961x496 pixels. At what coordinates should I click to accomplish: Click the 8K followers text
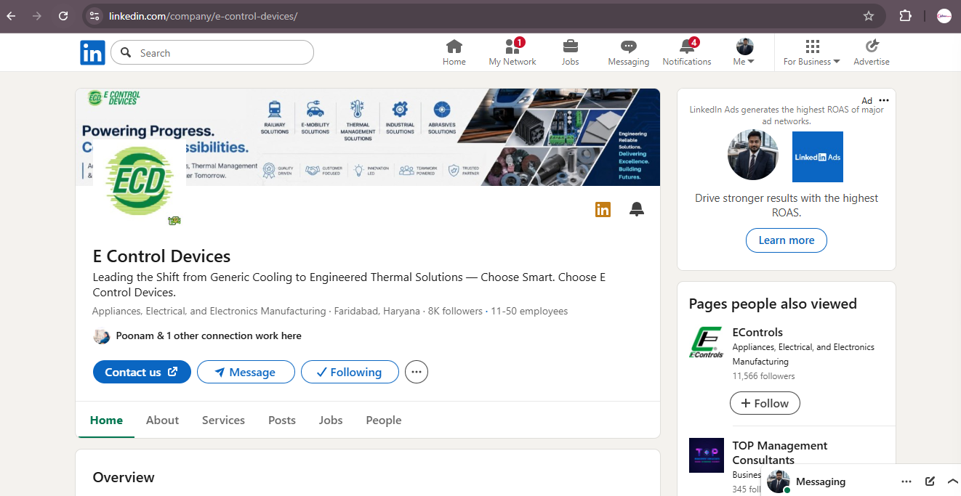pyautogui.click(x=455, y=311)
